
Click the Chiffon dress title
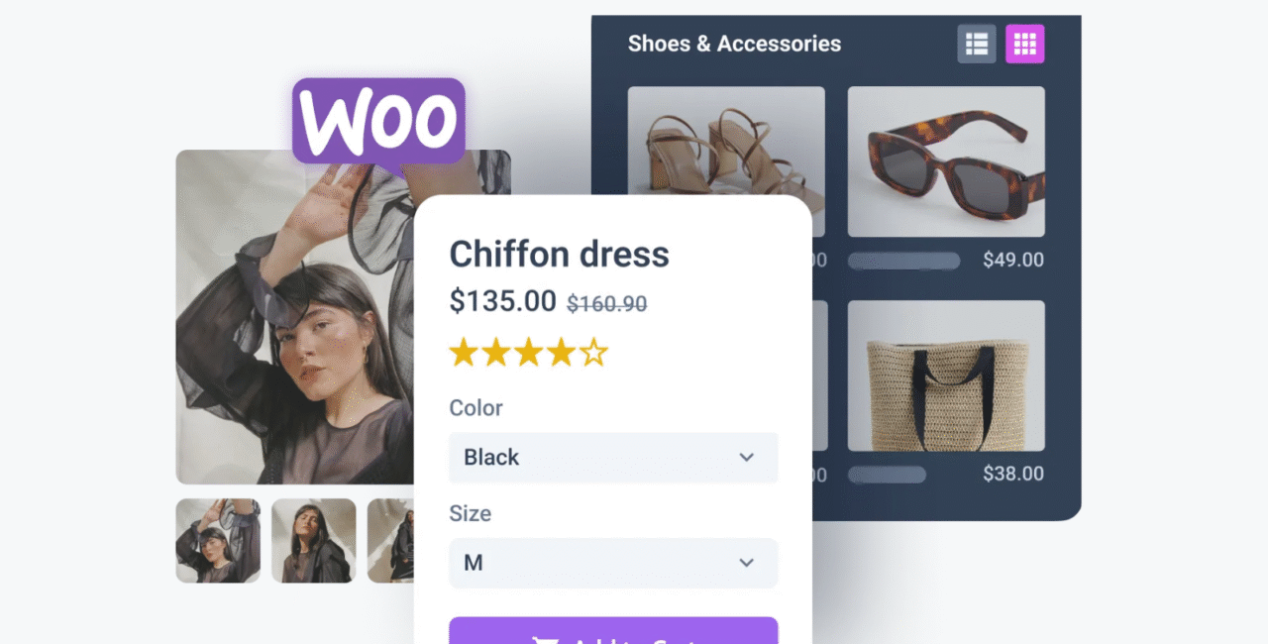coord(560,255)
